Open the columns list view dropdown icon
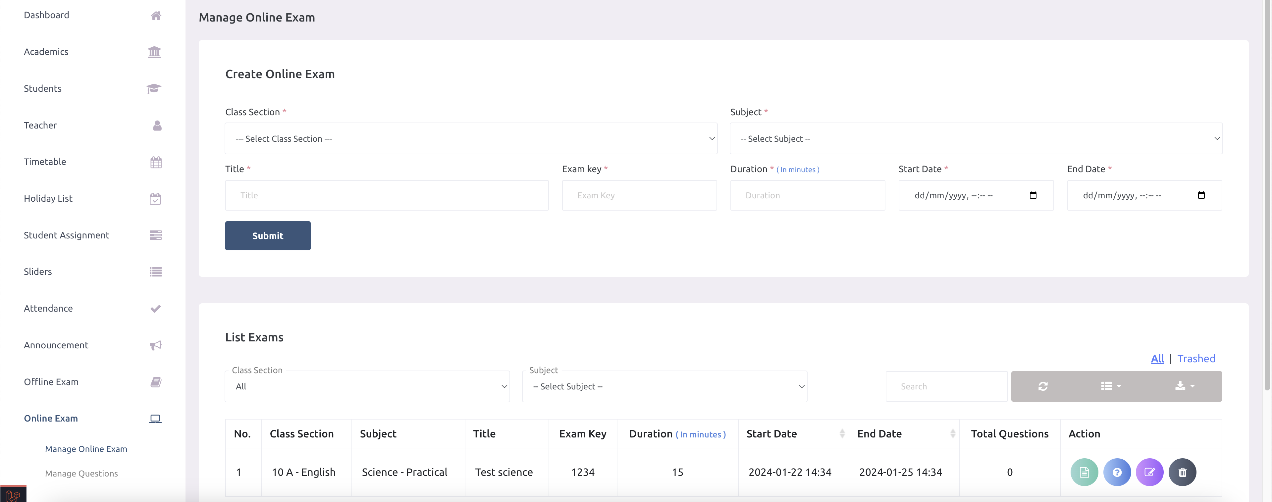This screenshot has height=502, width=1272. pyautogui.click(x=1111, y=386)
